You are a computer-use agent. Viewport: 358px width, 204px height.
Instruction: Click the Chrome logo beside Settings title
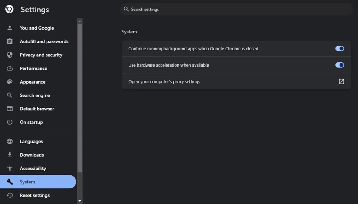[x=9, y=10]
